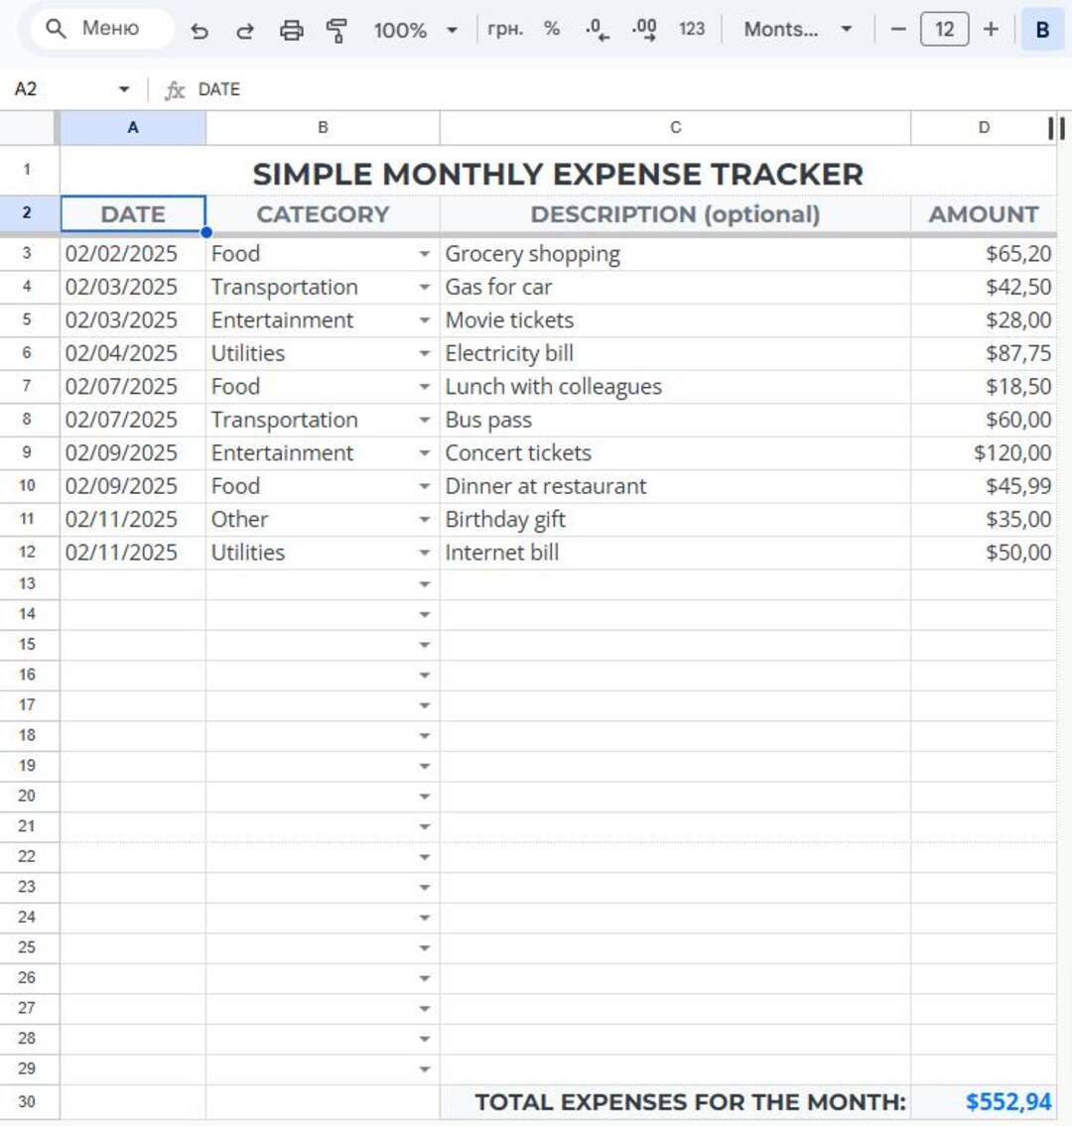Open category dropdown for Birthday gift row
This screenshot has height=1126, width=1072.
point(425,520)
